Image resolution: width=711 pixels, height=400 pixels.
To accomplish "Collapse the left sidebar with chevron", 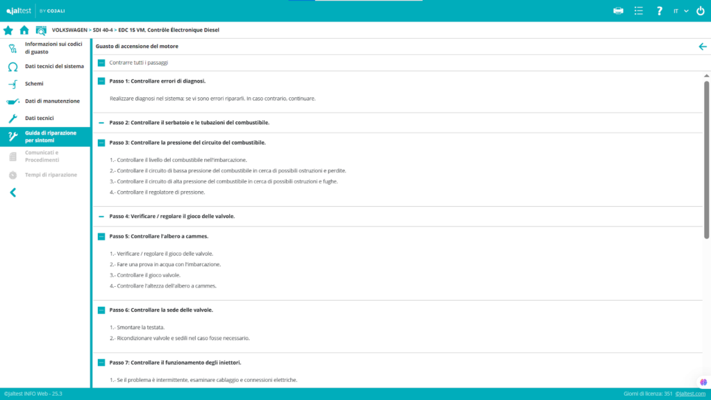I will coord(12,192).
